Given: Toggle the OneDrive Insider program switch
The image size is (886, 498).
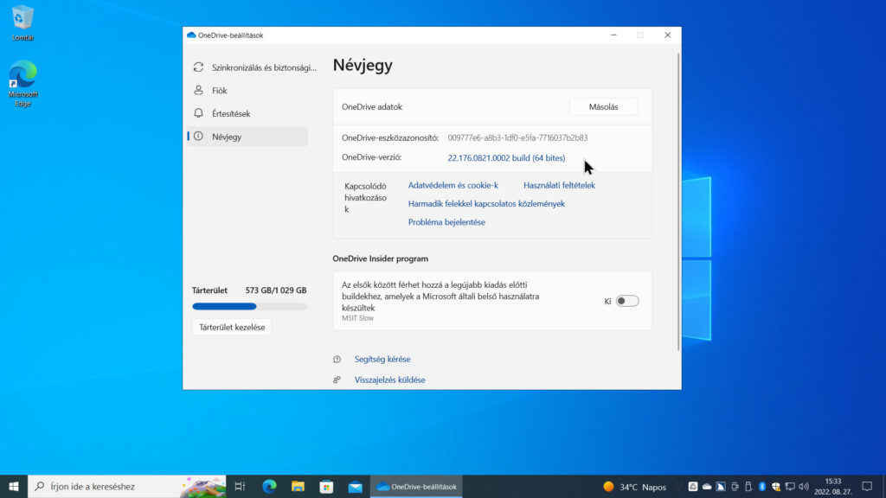Looking at the screenshot, I should coord(627,301).
